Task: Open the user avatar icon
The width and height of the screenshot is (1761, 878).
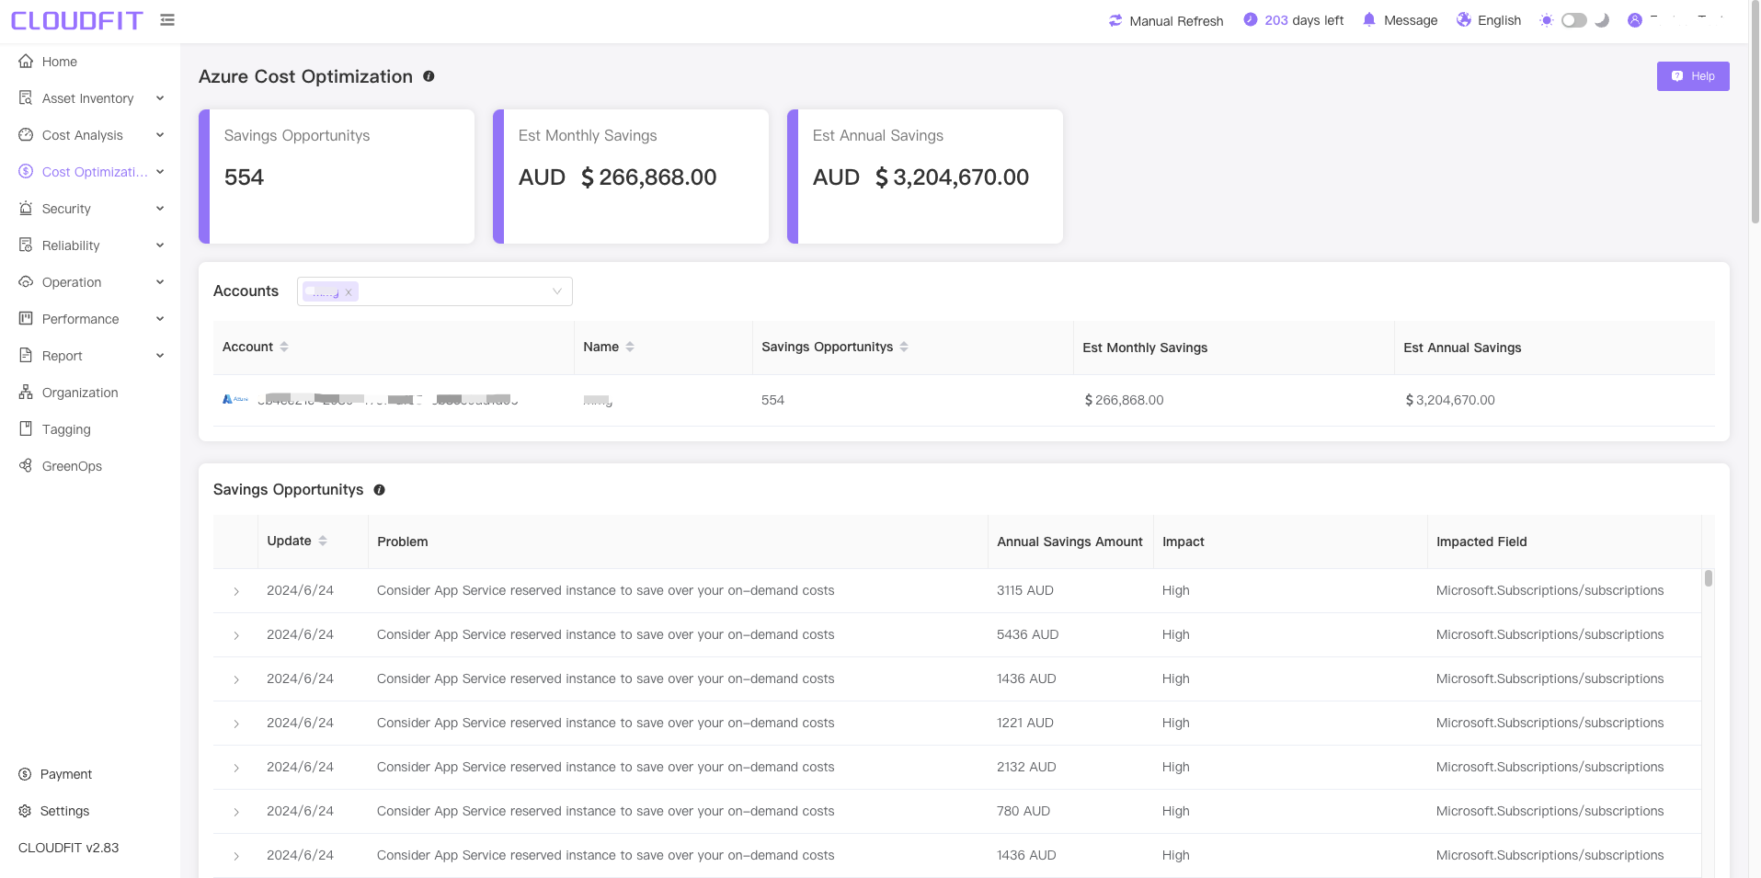Action: 1635,20
